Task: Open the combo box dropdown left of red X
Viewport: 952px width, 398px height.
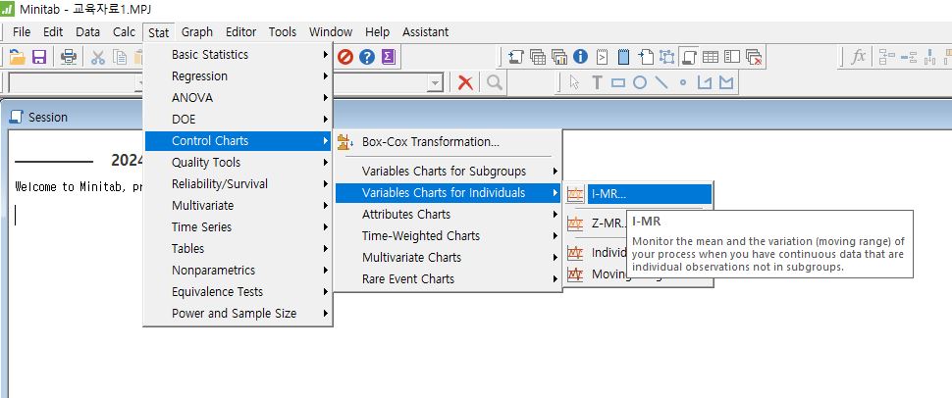Action: click(x=435, y=83)
